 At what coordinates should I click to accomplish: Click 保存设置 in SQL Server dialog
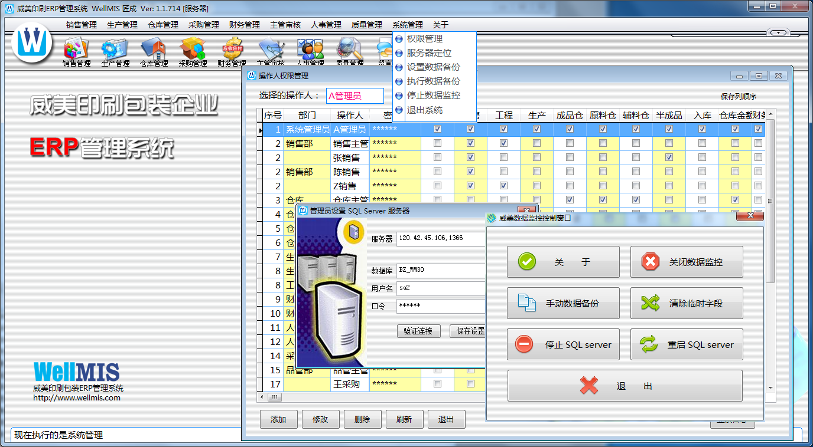pos(468,331)
